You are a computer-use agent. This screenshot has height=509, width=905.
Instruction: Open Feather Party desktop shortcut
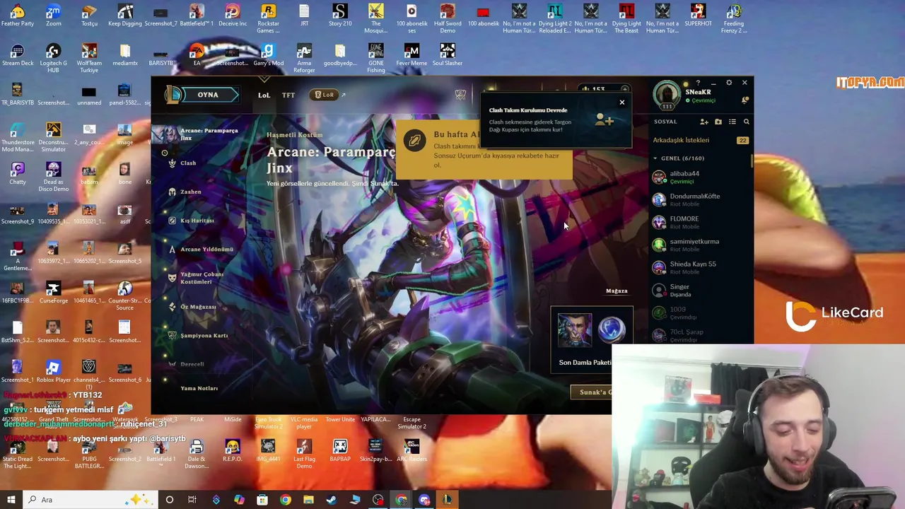coord(17,16)
